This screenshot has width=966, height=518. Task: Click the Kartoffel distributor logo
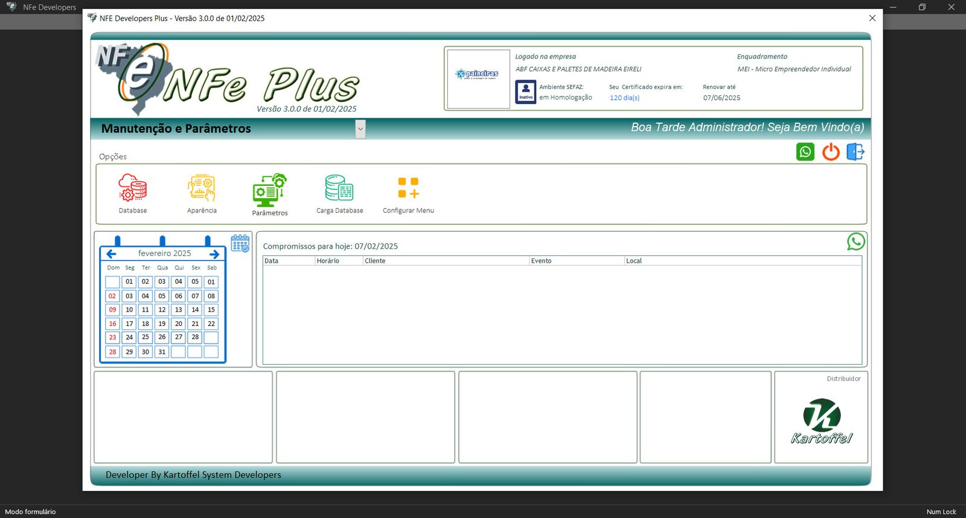821,421
